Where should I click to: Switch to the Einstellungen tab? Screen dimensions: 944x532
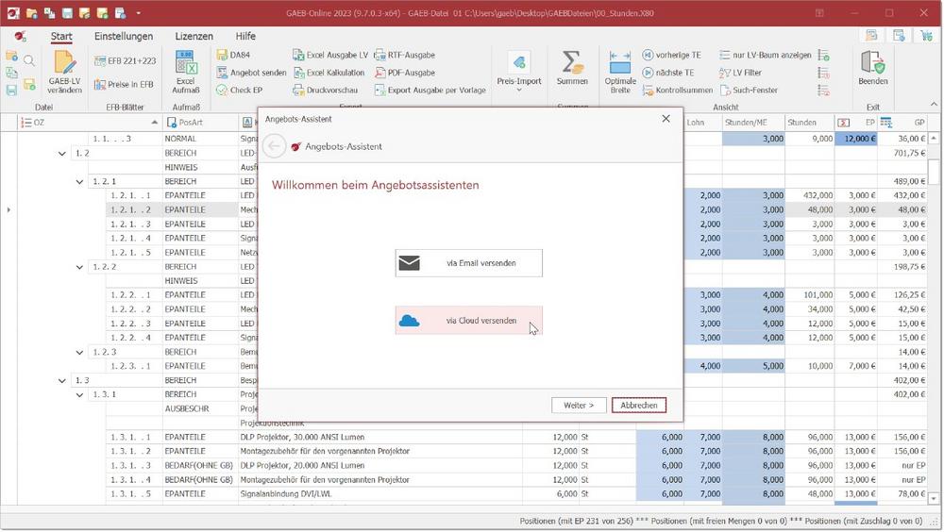(124, 36)
